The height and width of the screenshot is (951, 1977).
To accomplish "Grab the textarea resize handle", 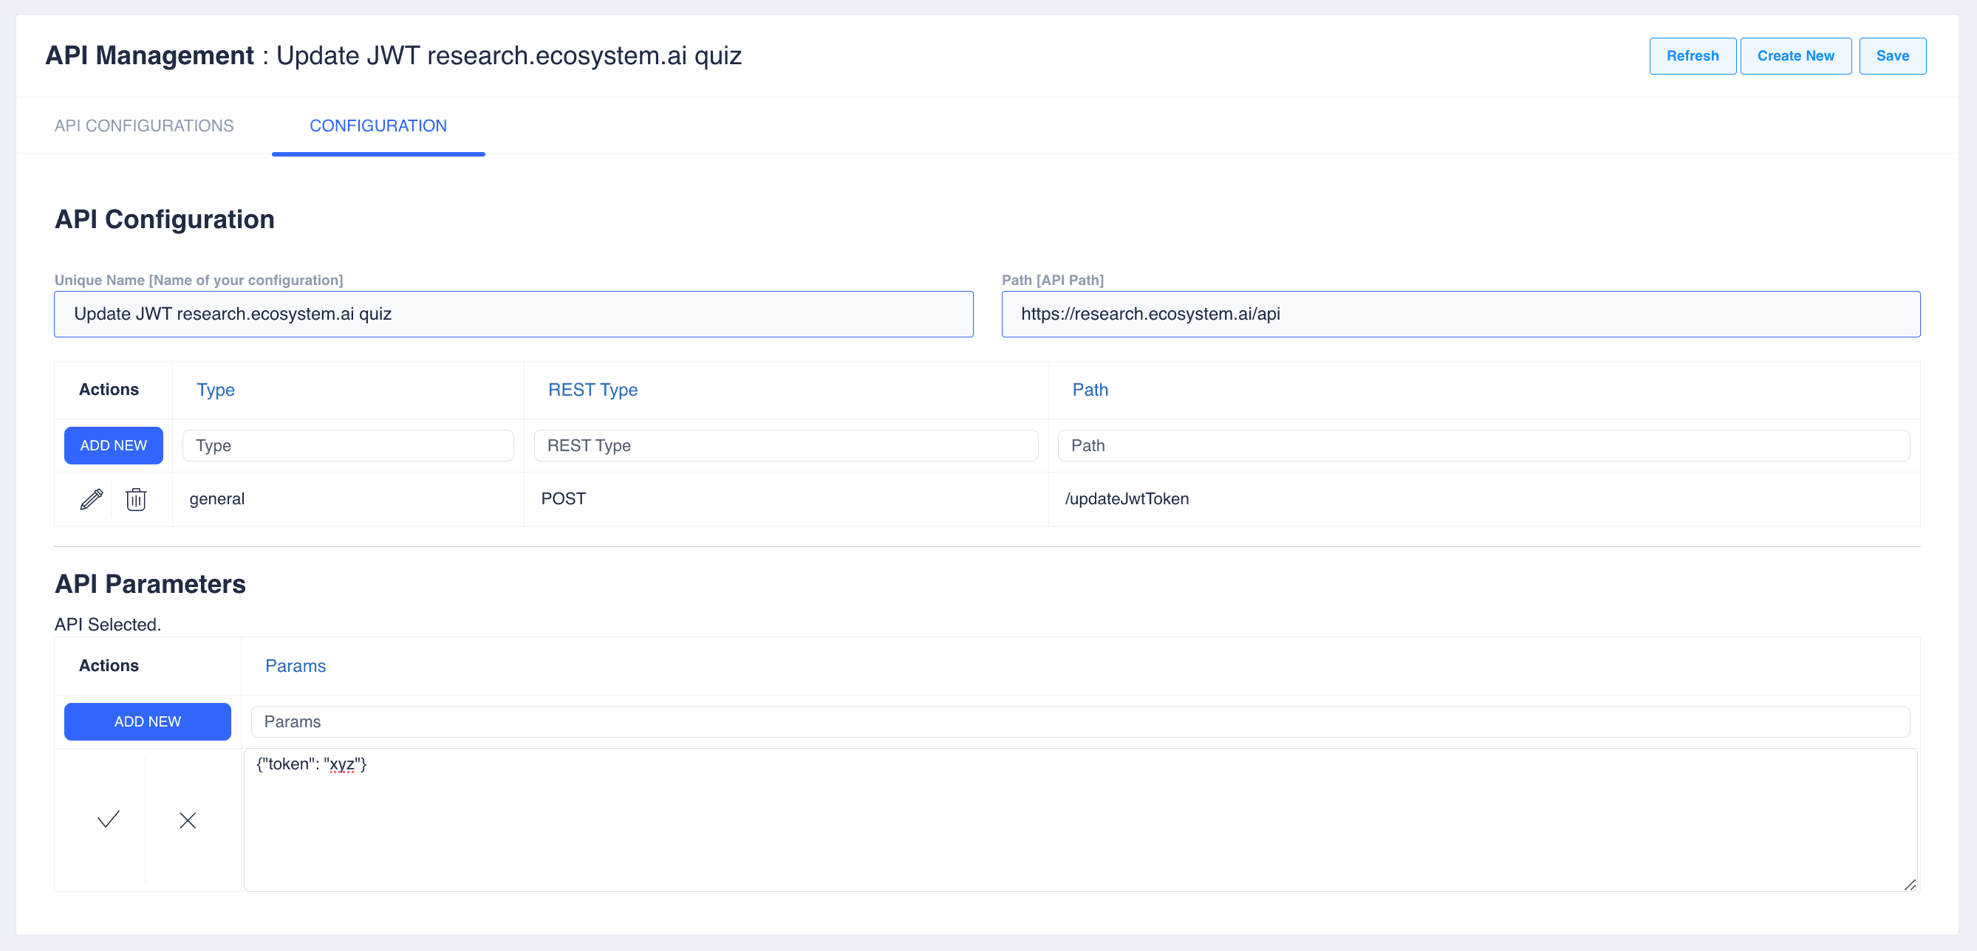I will point(1910,885).
